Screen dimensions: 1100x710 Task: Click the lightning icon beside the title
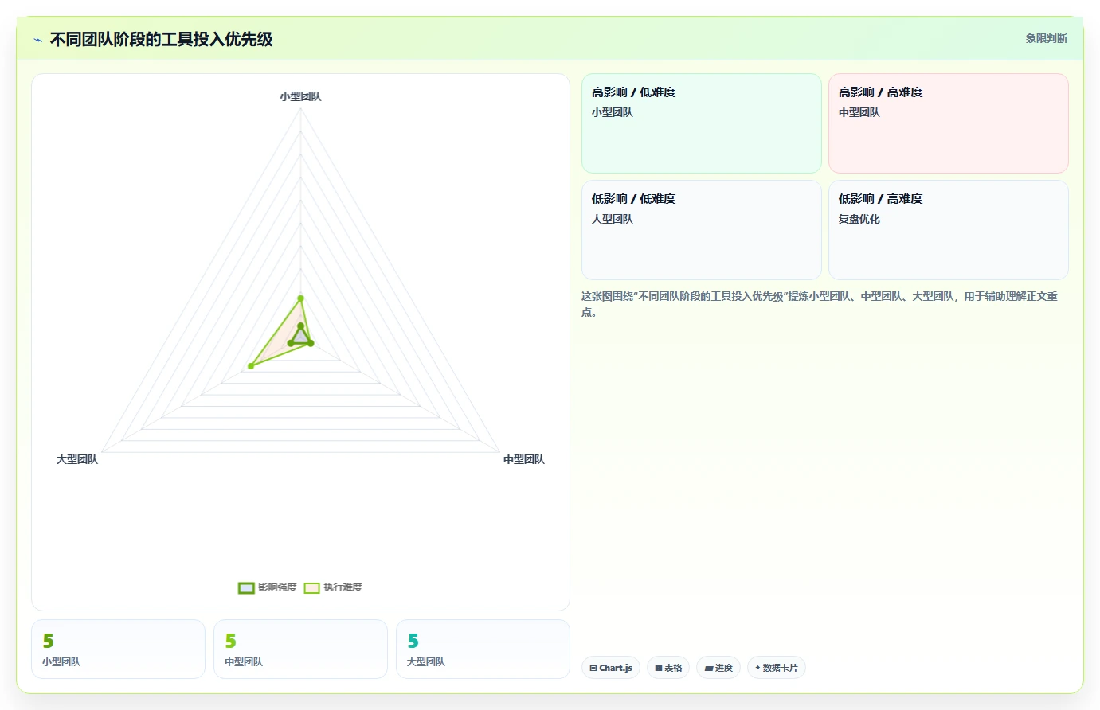click(x=37, y=40)
